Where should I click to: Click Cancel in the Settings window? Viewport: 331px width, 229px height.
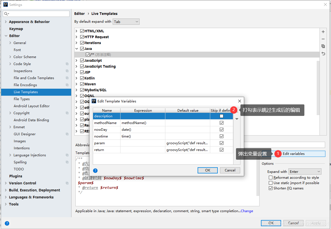pyautogui.click(x=293, y=223)
